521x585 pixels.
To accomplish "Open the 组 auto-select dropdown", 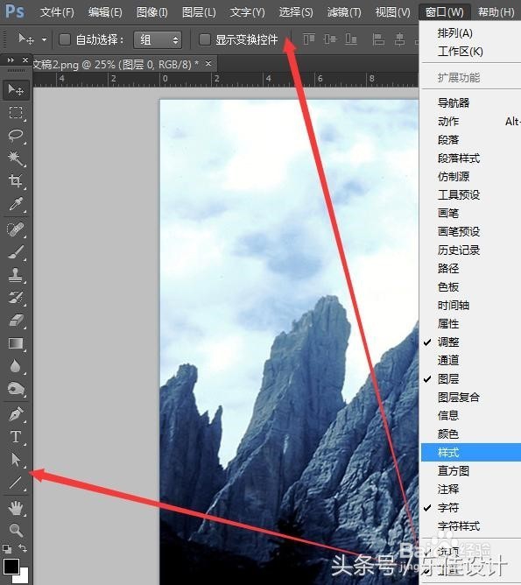I will 158,39.
